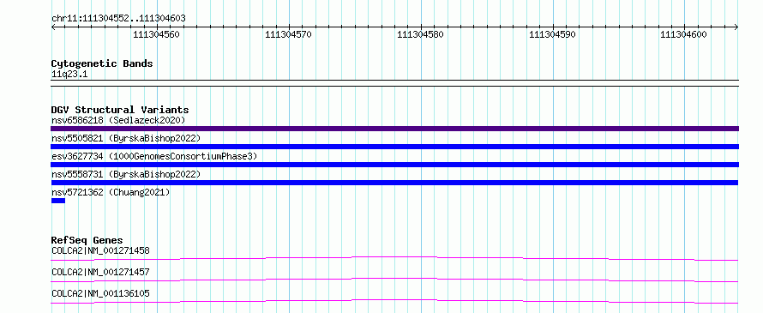
Task: Click the left arrowhead of the ruler
Action: [x=53, y=27]
